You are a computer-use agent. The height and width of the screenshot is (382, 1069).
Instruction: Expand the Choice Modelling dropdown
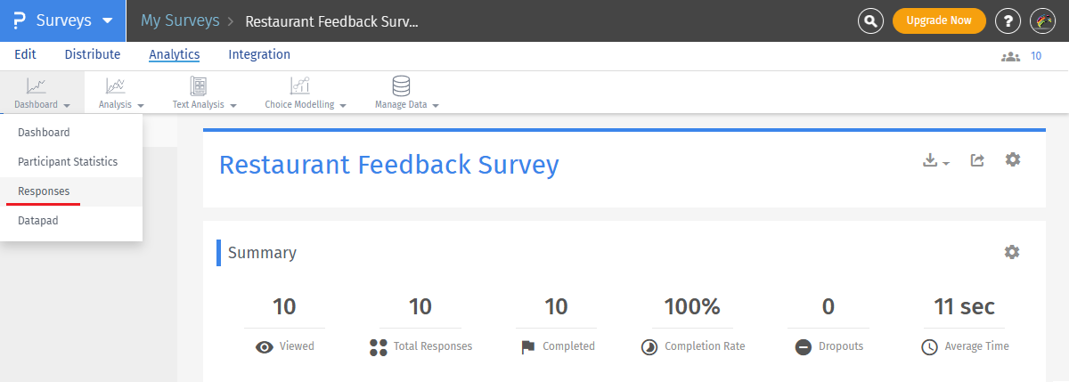pos(305,104)
